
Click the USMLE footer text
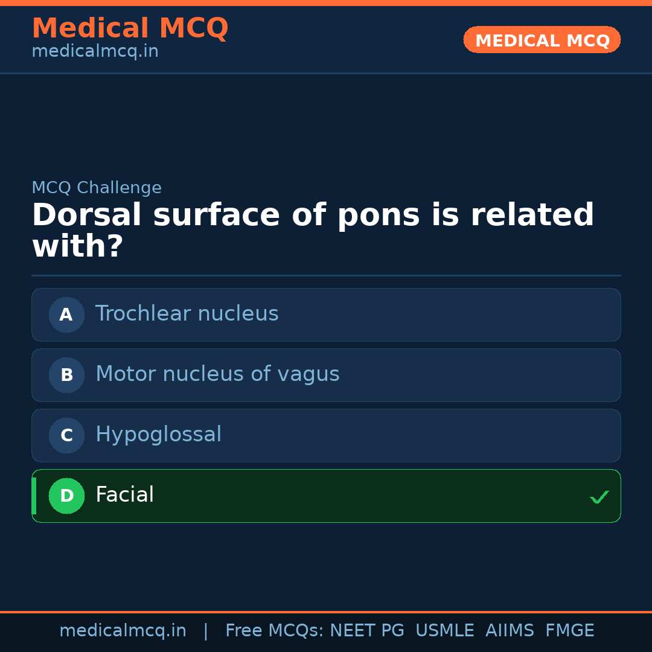(444, 631)
